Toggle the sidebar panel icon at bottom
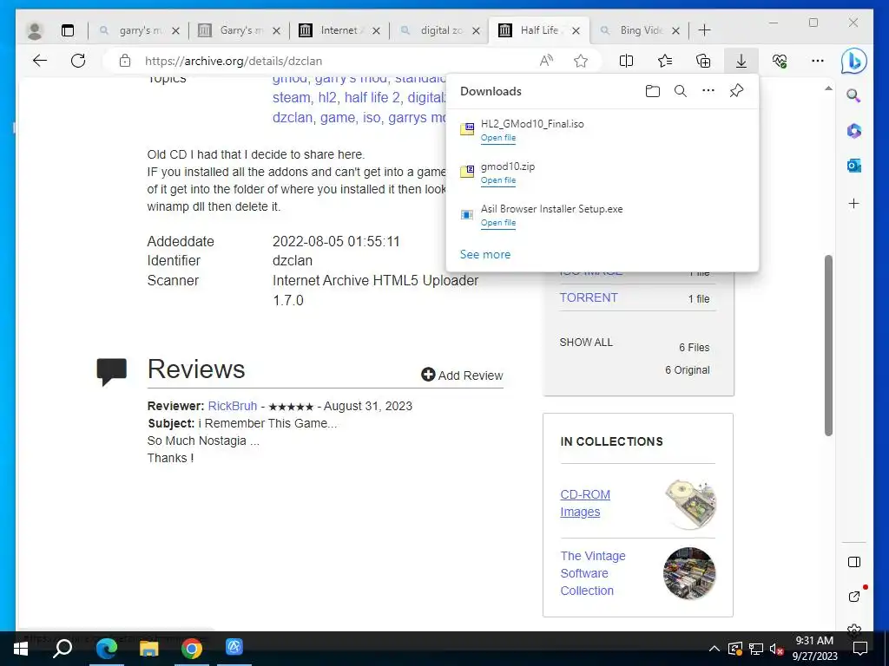Image resolution: width=889 pixels, height=666 pixels. pyautogui.click(x=854, y=562)
